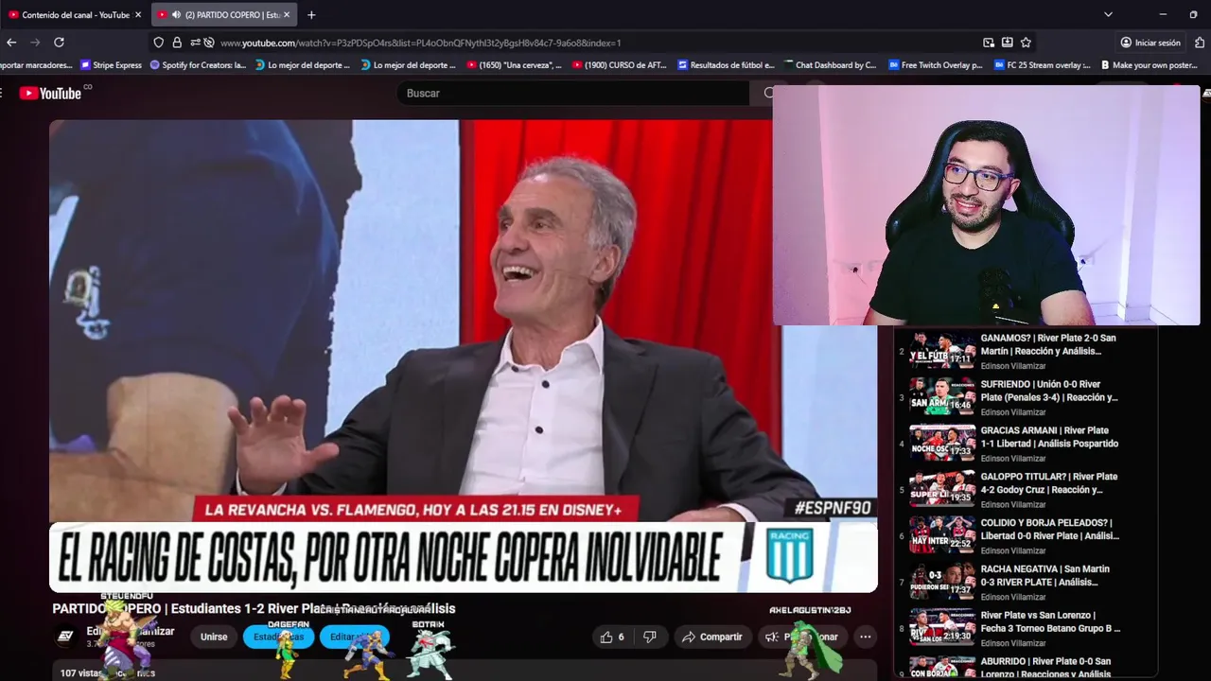Switch to 'Contenido del canal - YouTube' tab
1211x681 pixels.
(x=74, y=14)
